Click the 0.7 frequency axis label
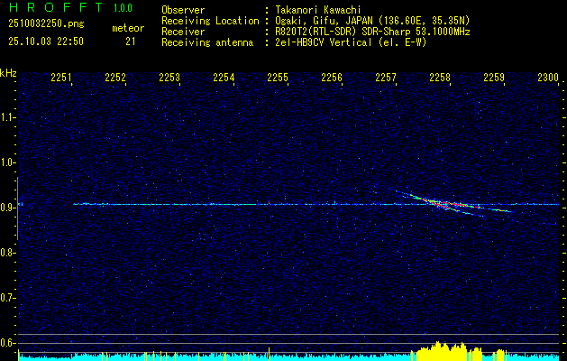 pos(8,297)
